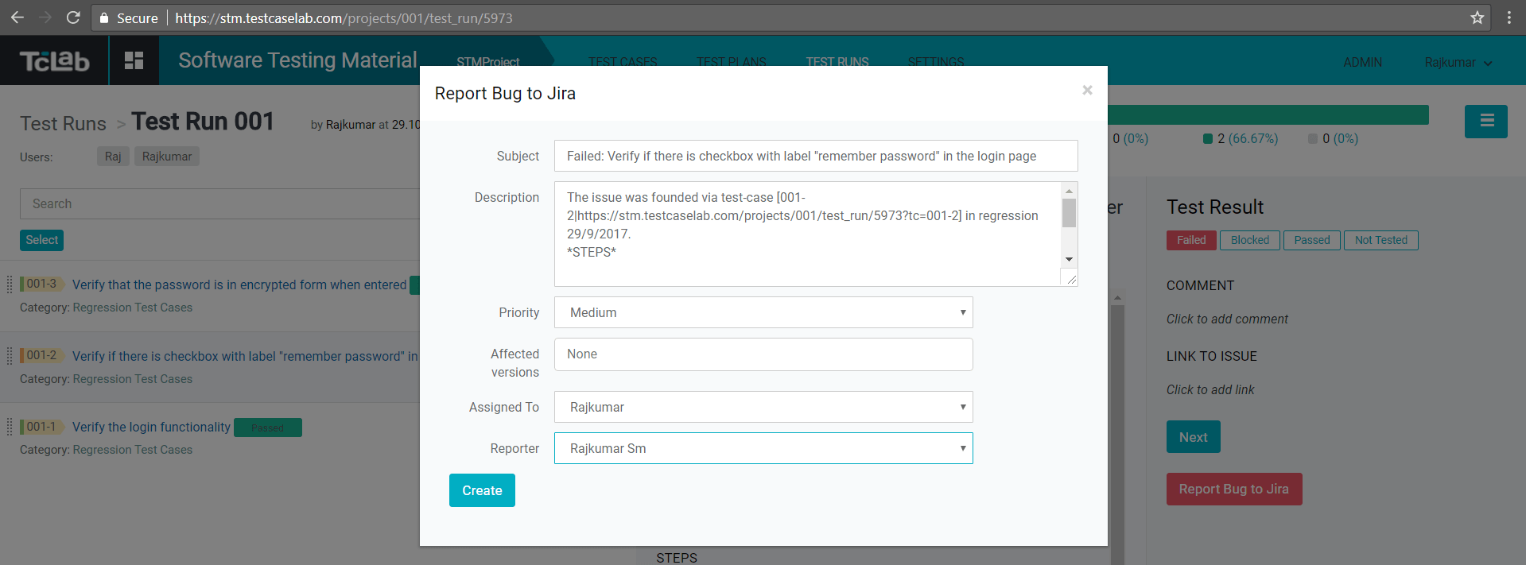Click the background page scrollbar up arrow

coord(1117,298)
